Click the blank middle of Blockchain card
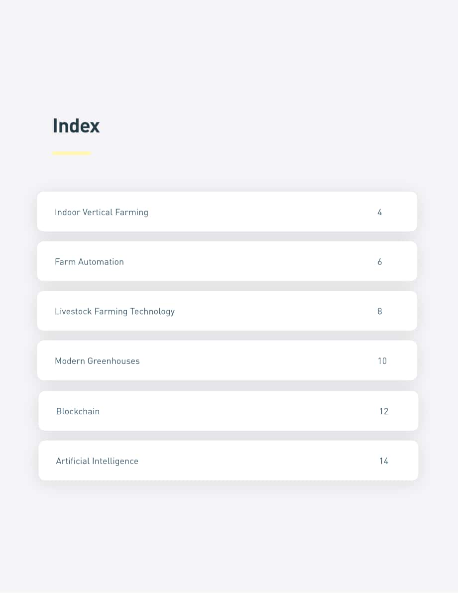 tap(238, 411)
